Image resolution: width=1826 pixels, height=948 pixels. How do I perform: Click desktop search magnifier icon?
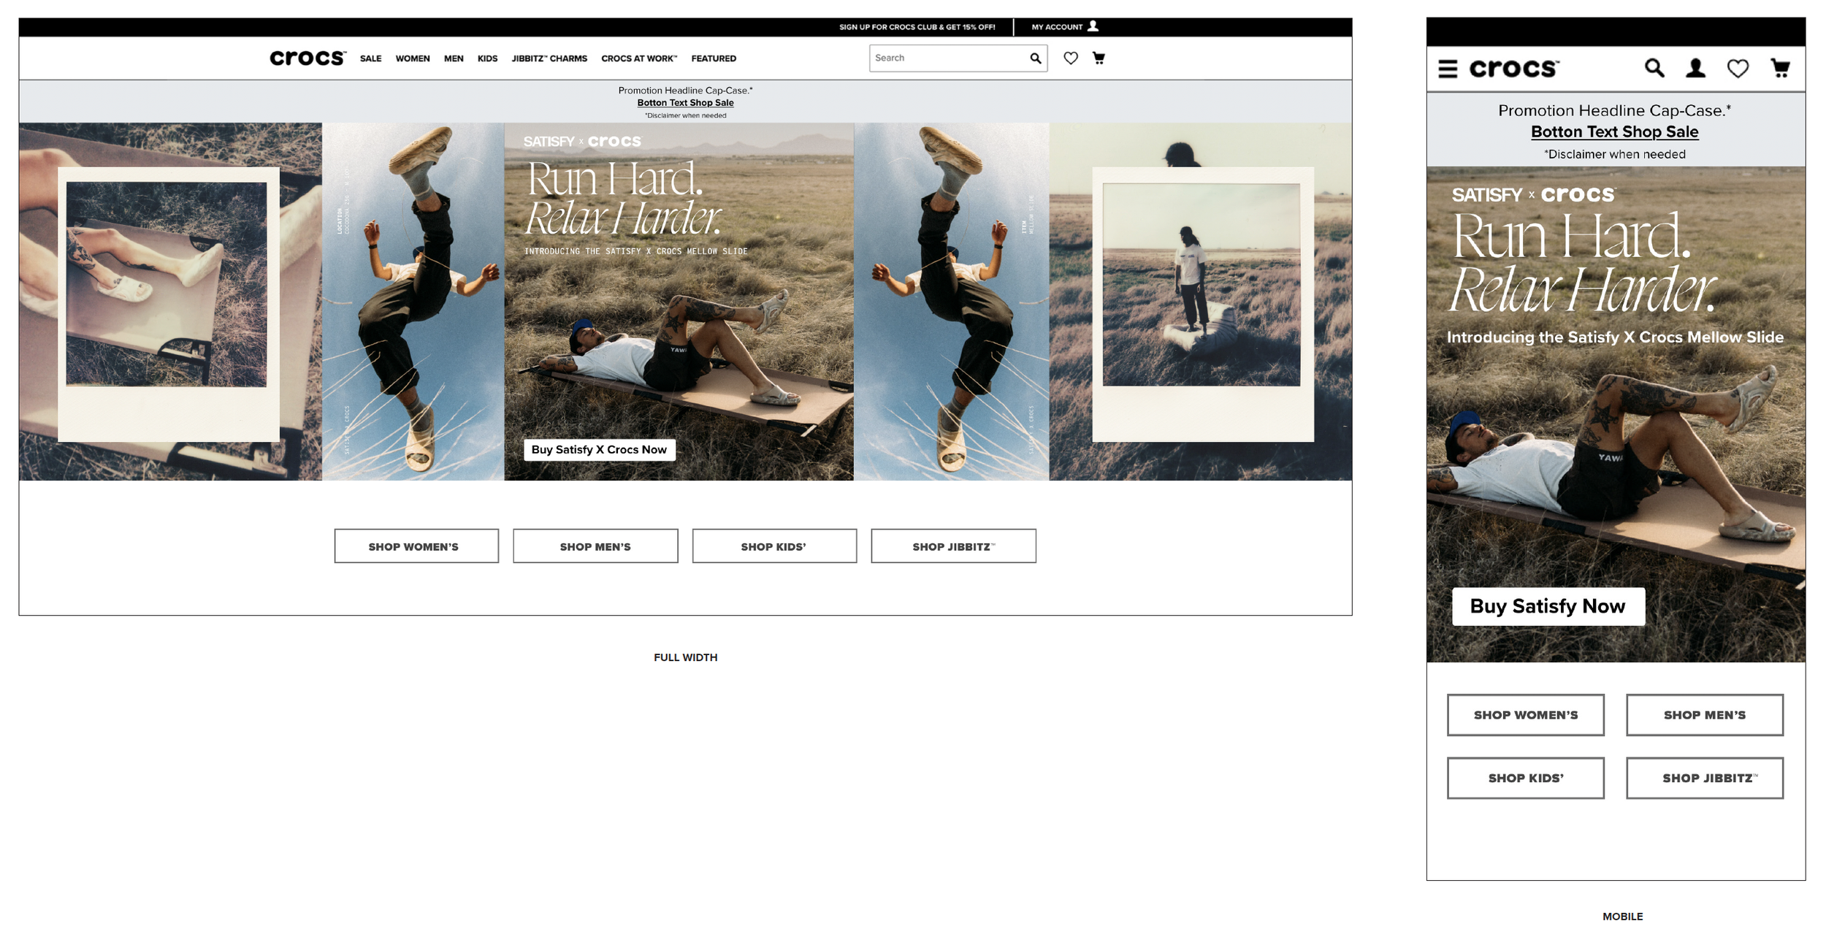(1035, 58)
